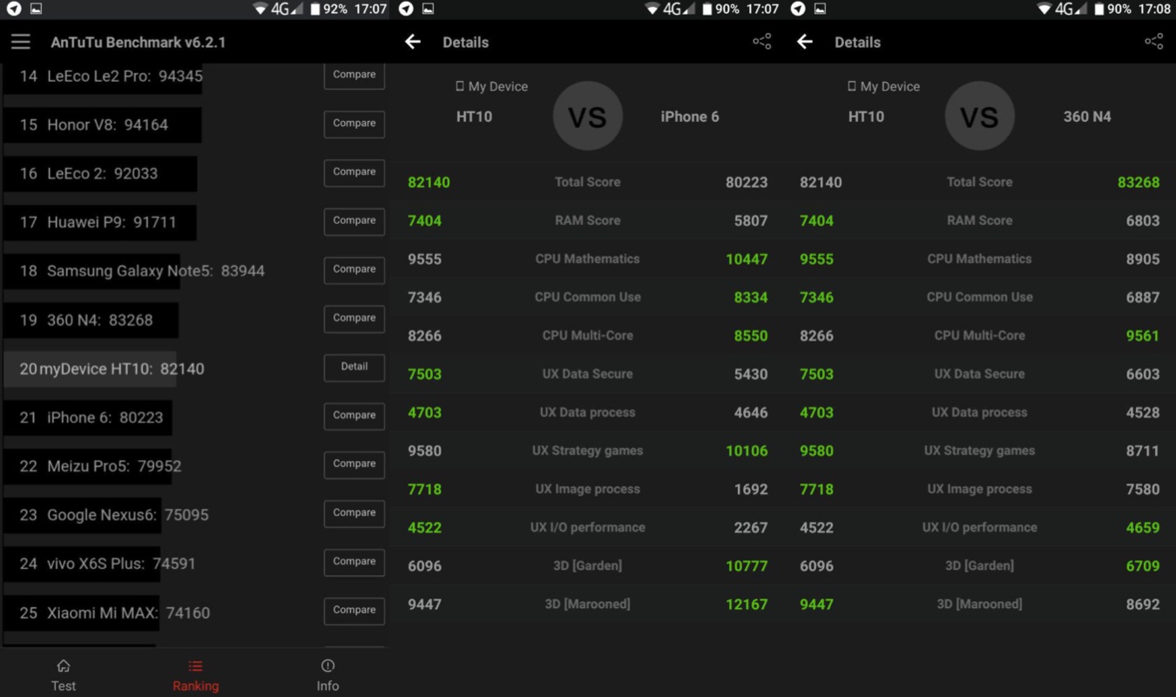Compare with LeEco Le2 Pro
The image size is (1176, 697).
pos(355,75)
